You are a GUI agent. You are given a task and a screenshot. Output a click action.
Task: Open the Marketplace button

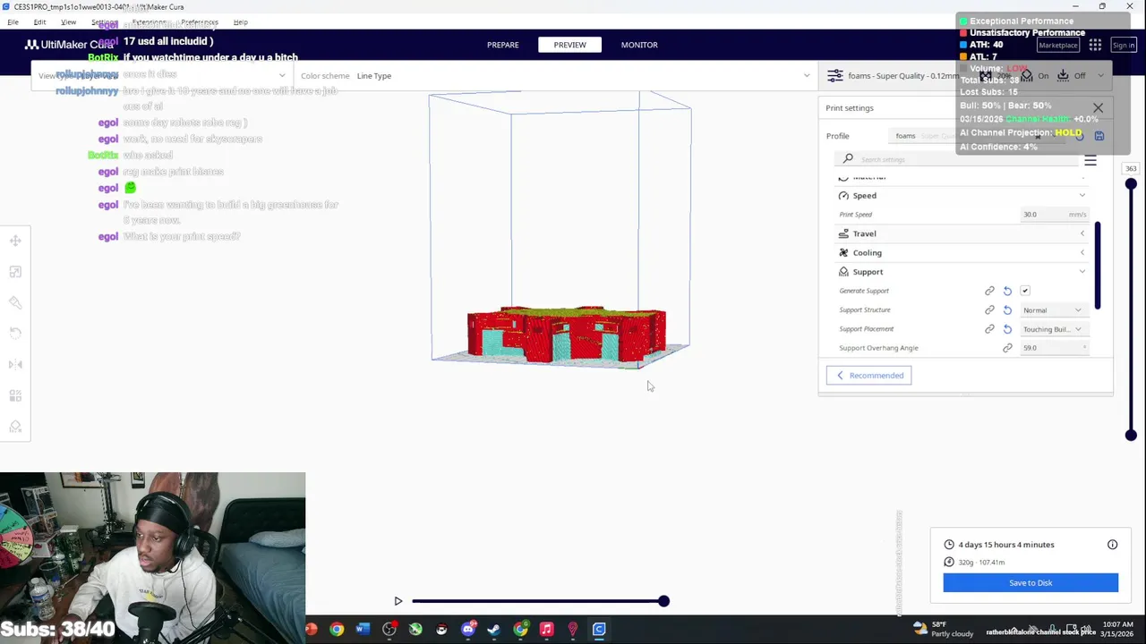(x=1057, y=45)
